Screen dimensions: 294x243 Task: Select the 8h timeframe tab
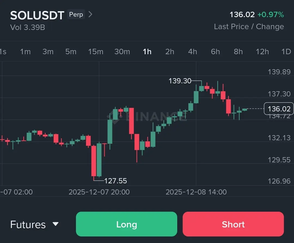point(238,51)
